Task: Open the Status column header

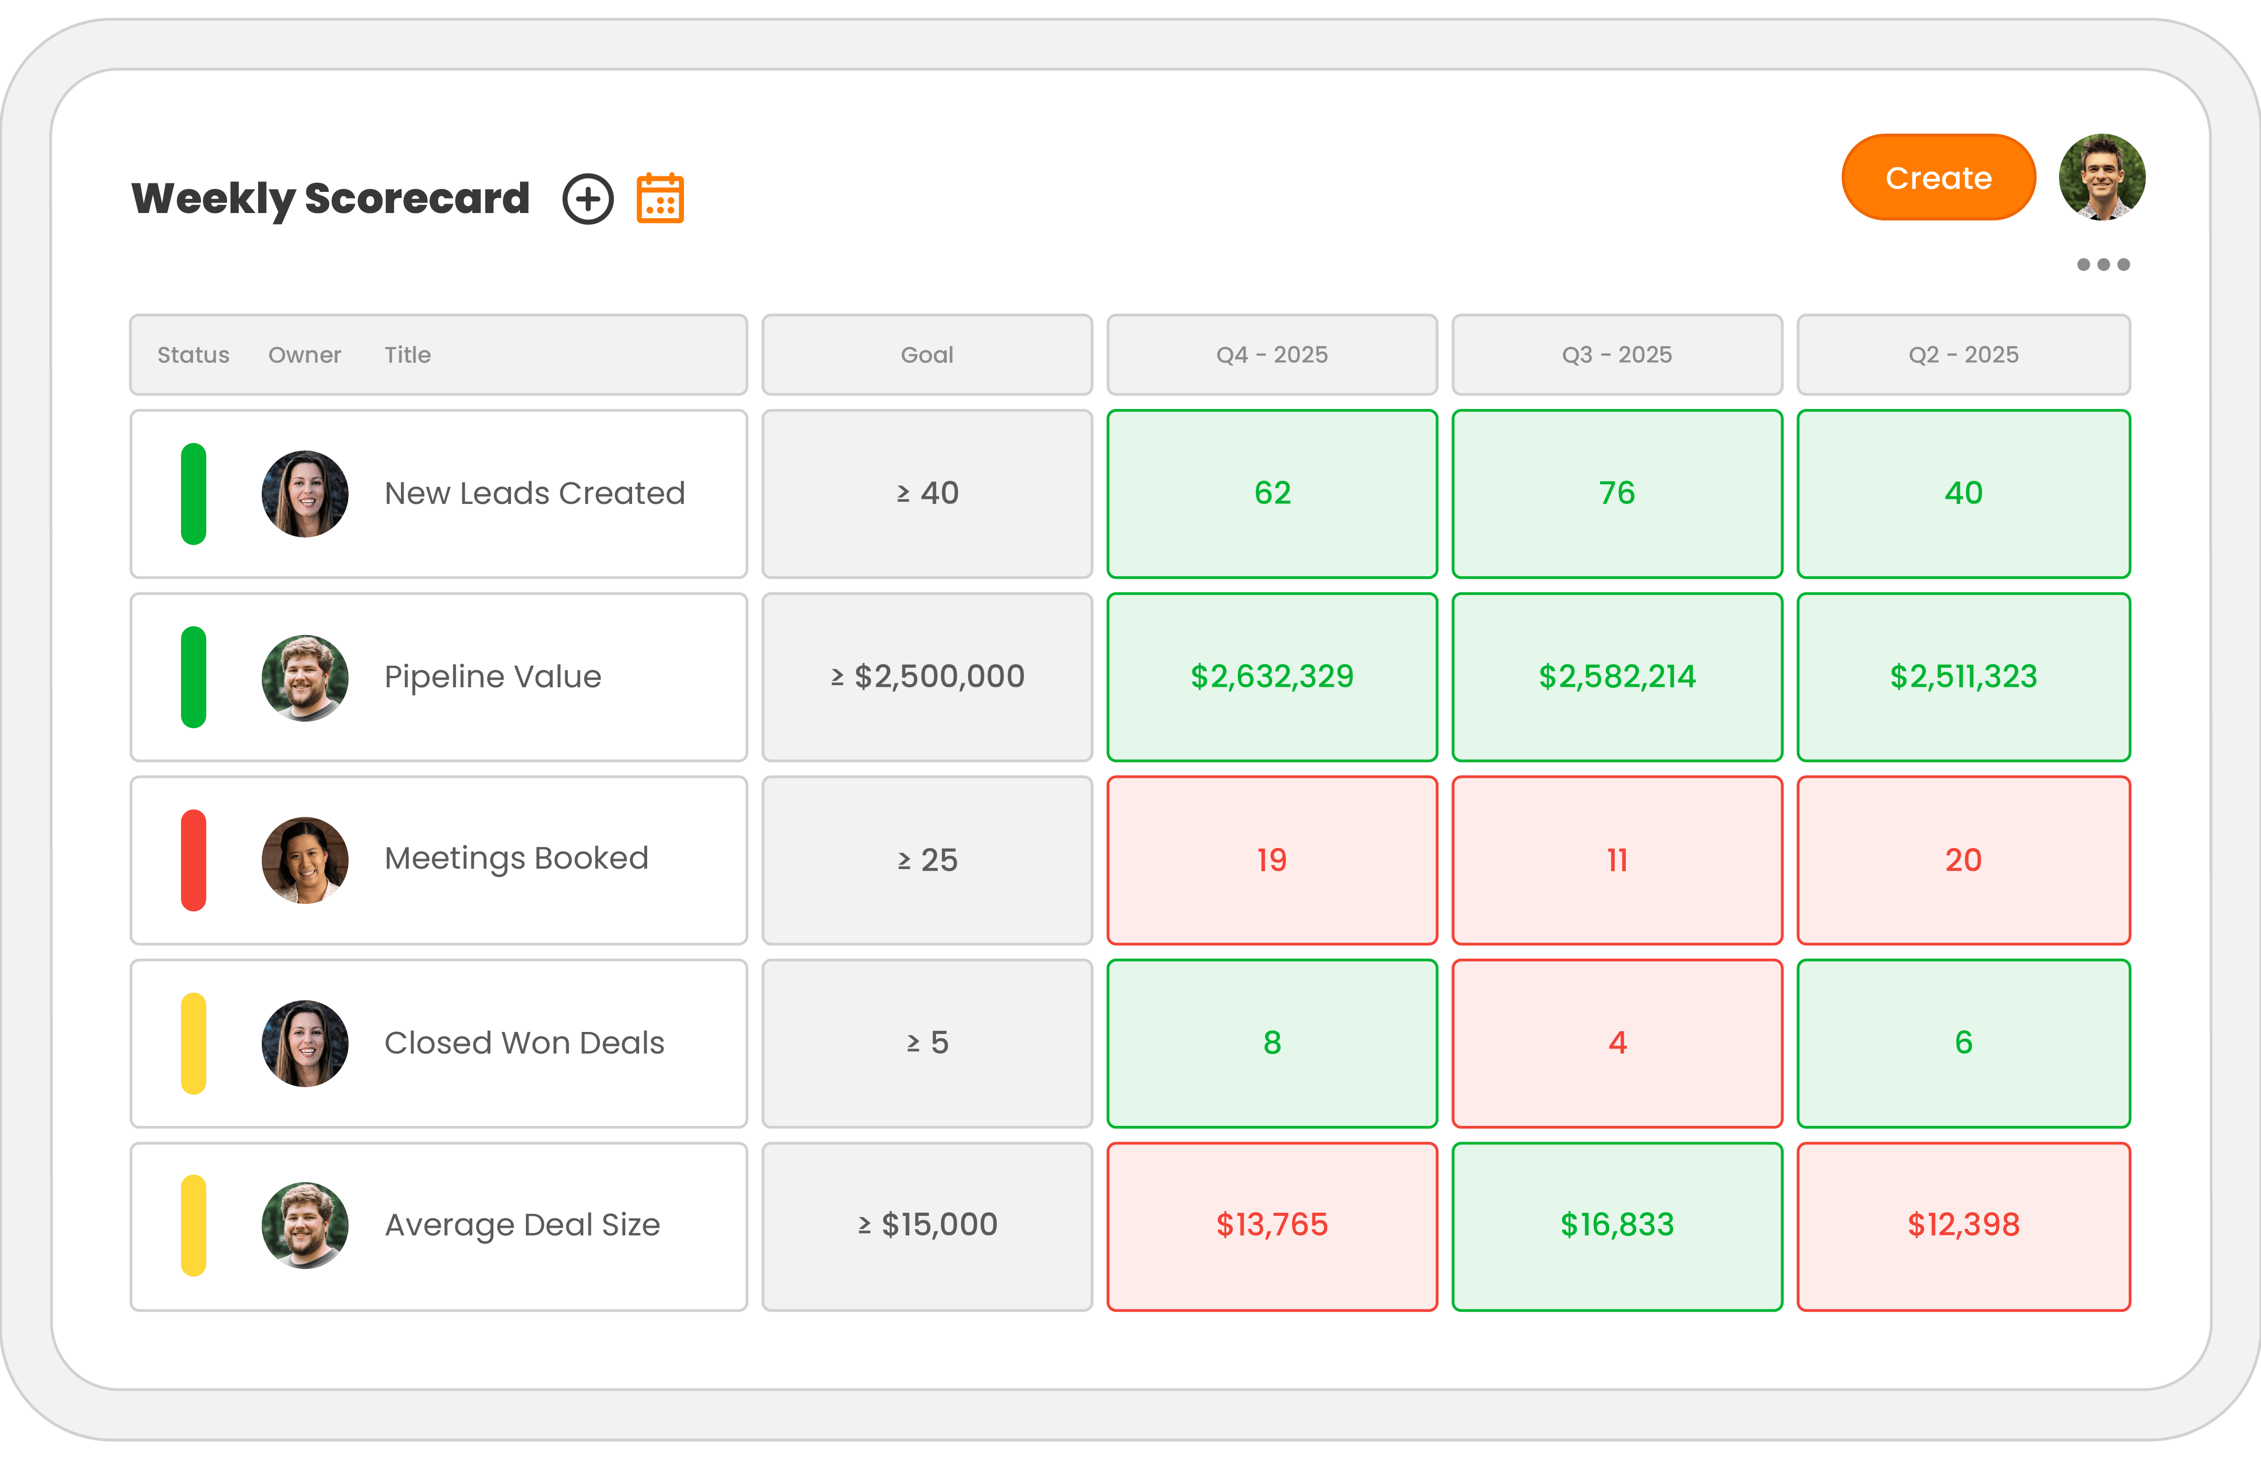Action: tap(192, 355)
